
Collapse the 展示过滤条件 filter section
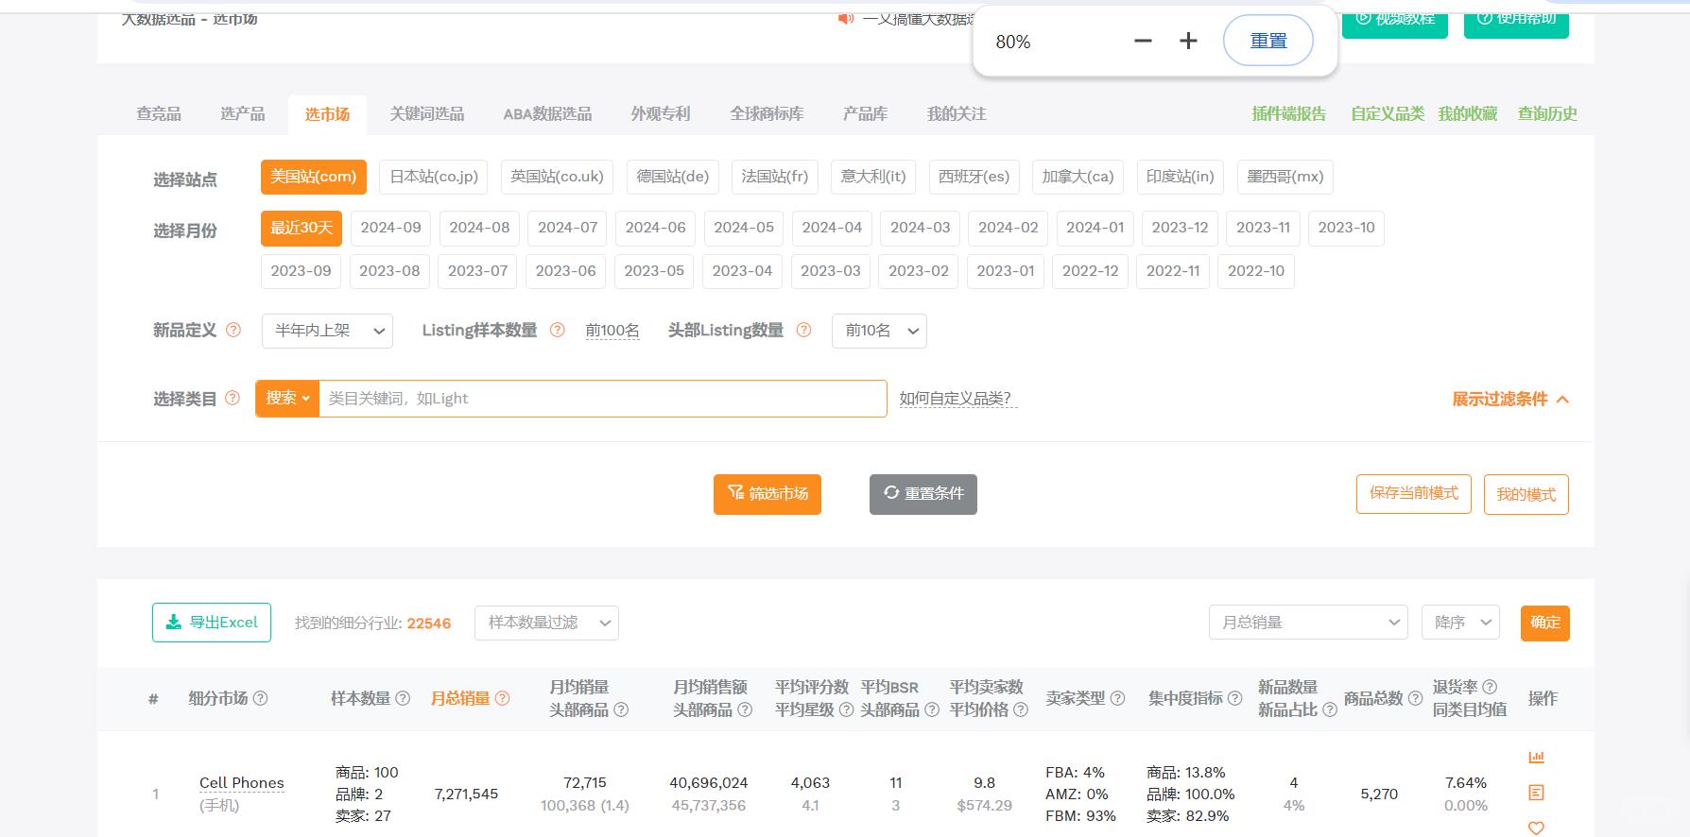tap(1510, 400)
